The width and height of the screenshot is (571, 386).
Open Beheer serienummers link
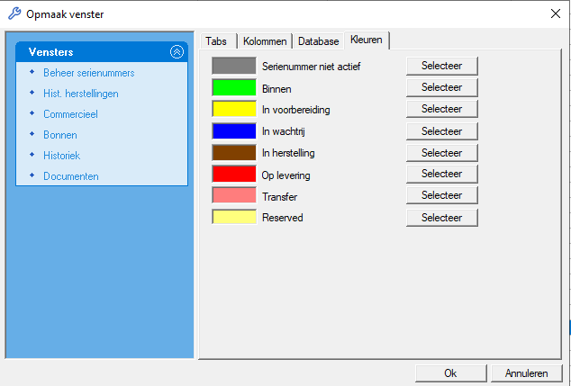point(88,73)
